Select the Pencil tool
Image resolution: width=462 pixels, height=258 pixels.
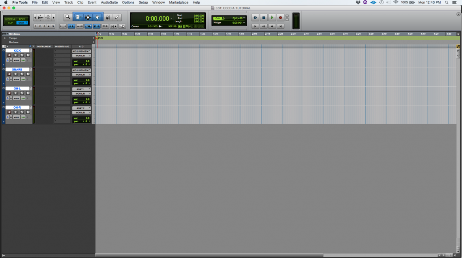click(117, 17)
